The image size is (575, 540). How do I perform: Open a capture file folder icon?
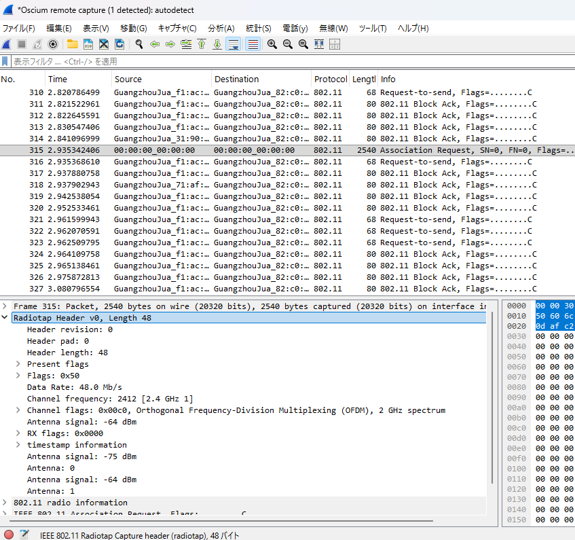(x=72, y=44)
